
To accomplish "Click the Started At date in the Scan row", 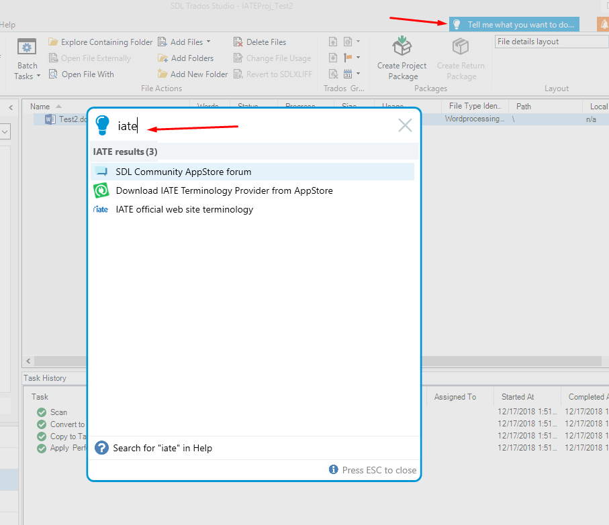I will click(x=527, y=412).
